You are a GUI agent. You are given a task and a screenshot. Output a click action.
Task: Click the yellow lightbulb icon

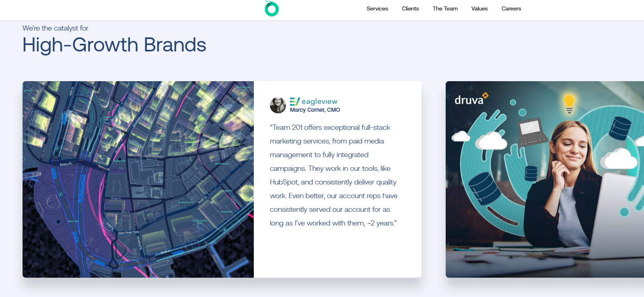[x=569, y=103]
